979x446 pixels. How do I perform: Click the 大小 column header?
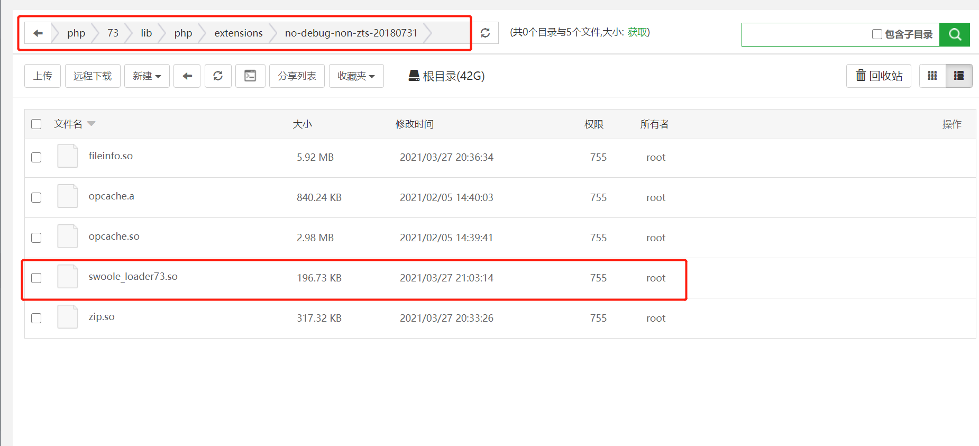303,124
